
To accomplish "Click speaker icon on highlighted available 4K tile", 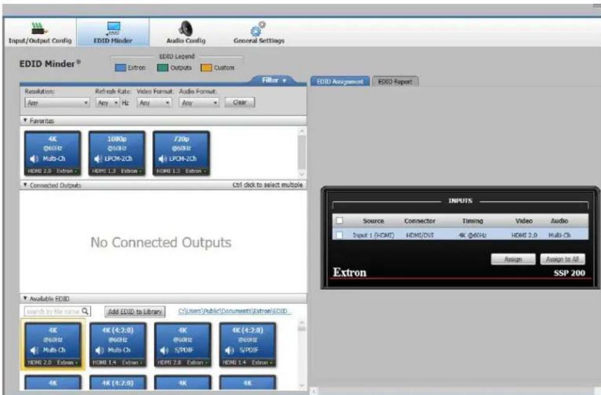I will pos(34,350).
